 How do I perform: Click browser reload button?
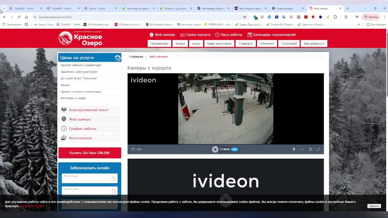[x=19, y=17]
